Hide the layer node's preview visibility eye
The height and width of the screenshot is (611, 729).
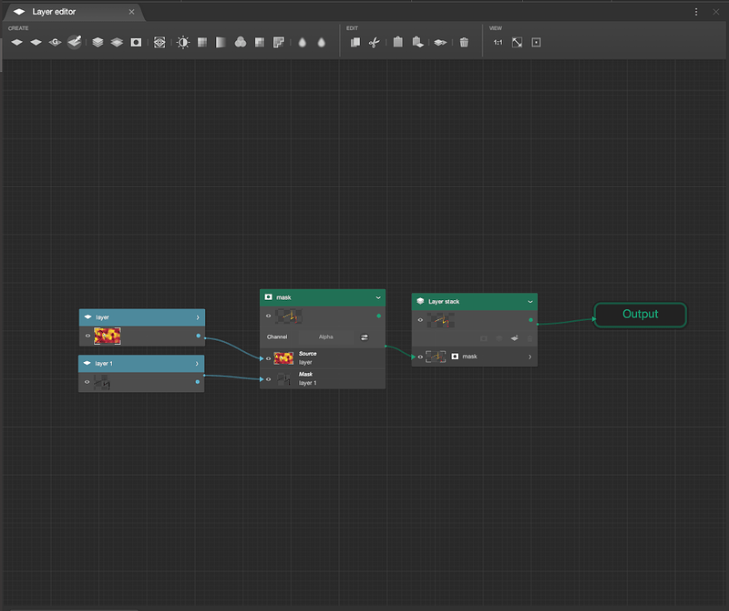pyautogui.click(x=87, y=336)
